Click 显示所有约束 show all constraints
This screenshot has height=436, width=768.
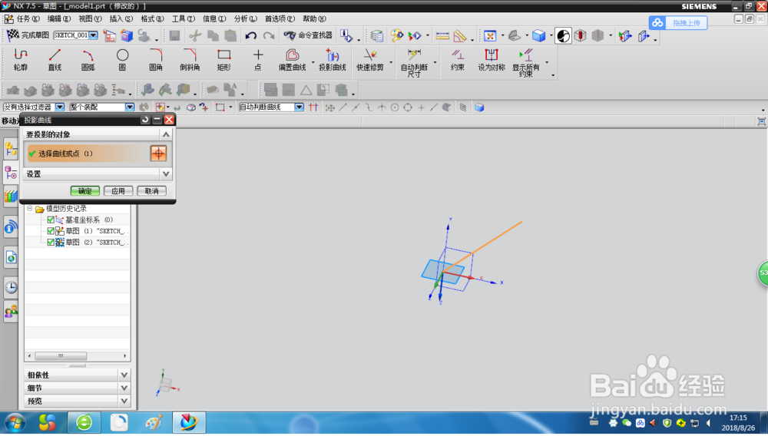[526, 62]
